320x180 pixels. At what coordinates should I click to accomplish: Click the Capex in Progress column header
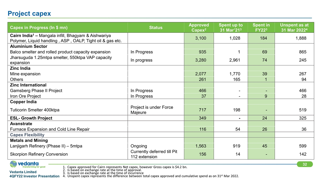tap(38, 27)
